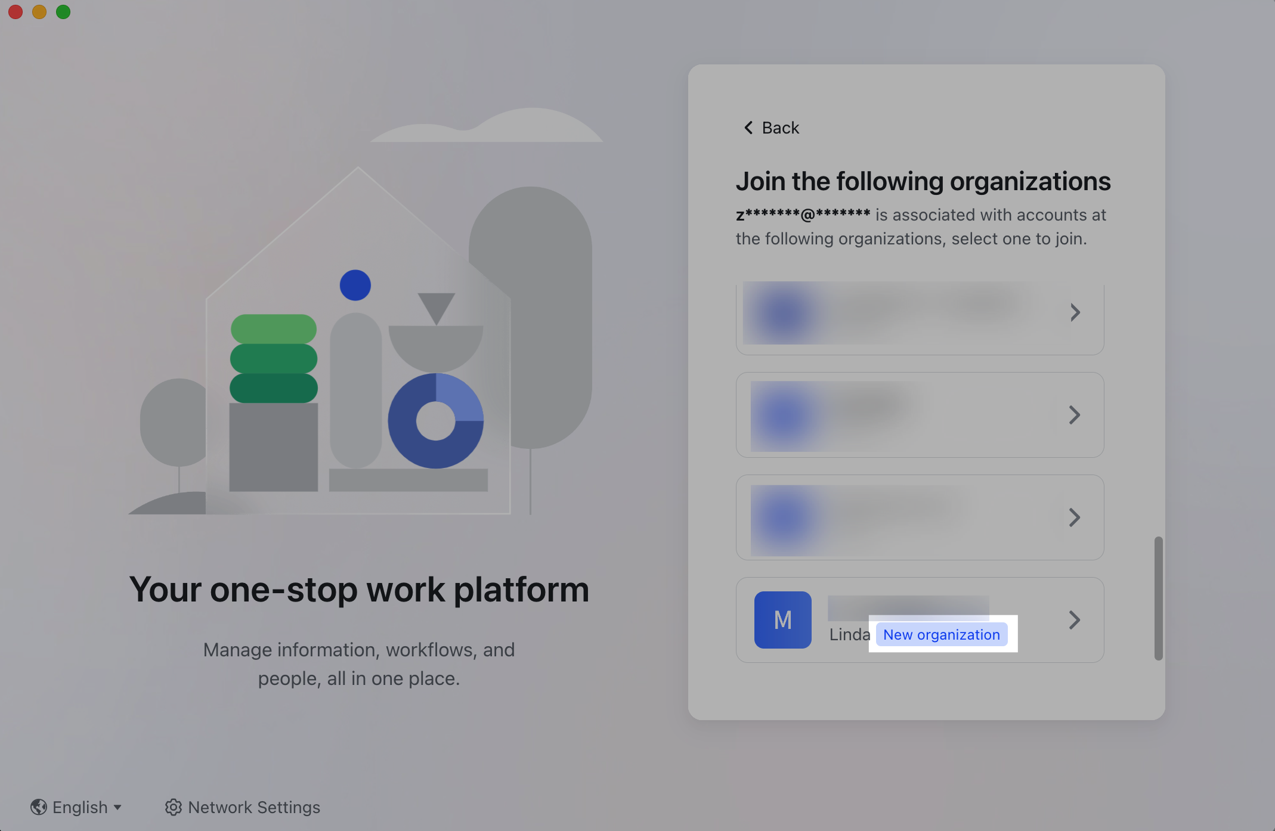Viewport: 1275px width, 831px height.
Task: Click chevron on second organization card
Action: tap(1075, 415)
